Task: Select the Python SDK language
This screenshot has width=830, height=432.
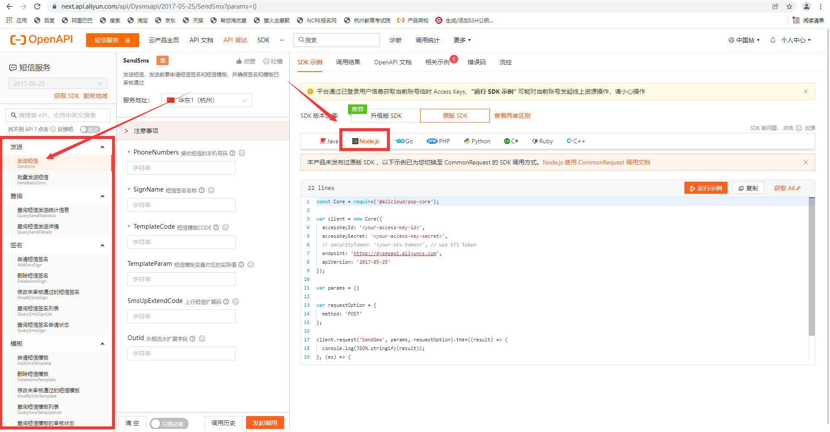Action: tap(477, 141)
